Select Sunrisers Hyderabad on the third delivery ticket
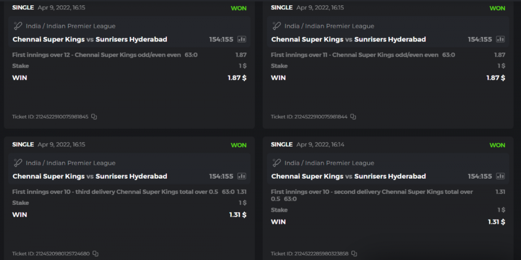Viewport: 521px width, 260px height. (131, 176)
